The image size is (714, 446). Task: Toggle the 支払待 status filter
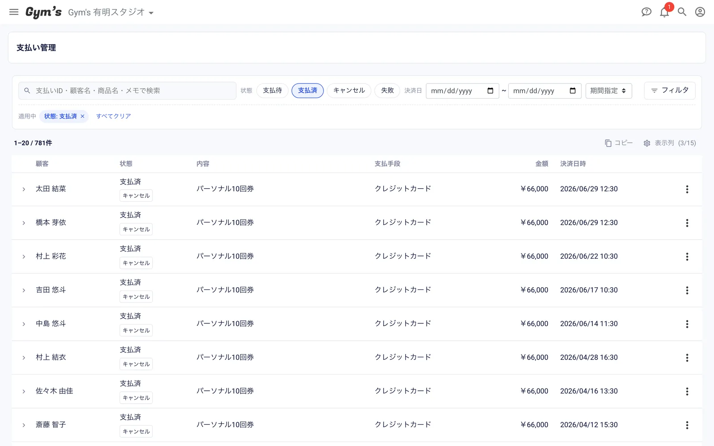[x=272, y=91]
